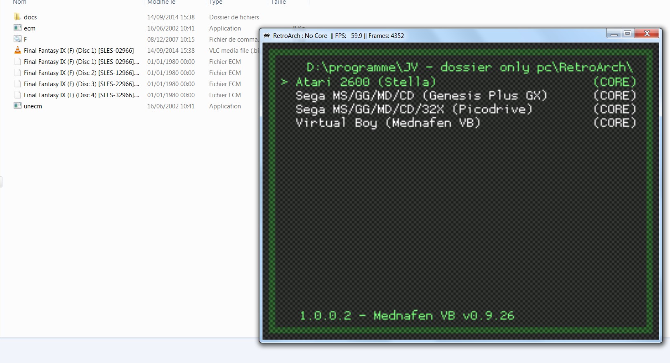The image size is (670, 363).
Task: Sort files by Taille column header
Action: pyautogui.click(x=278, y=2)
